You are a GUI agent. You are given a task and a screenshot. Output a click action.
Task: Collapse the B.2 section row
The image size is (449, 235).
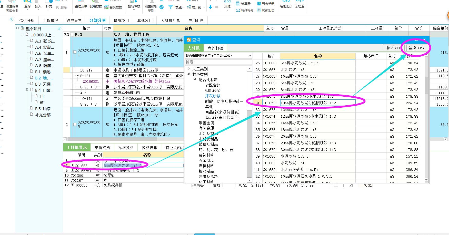[72, 34]
